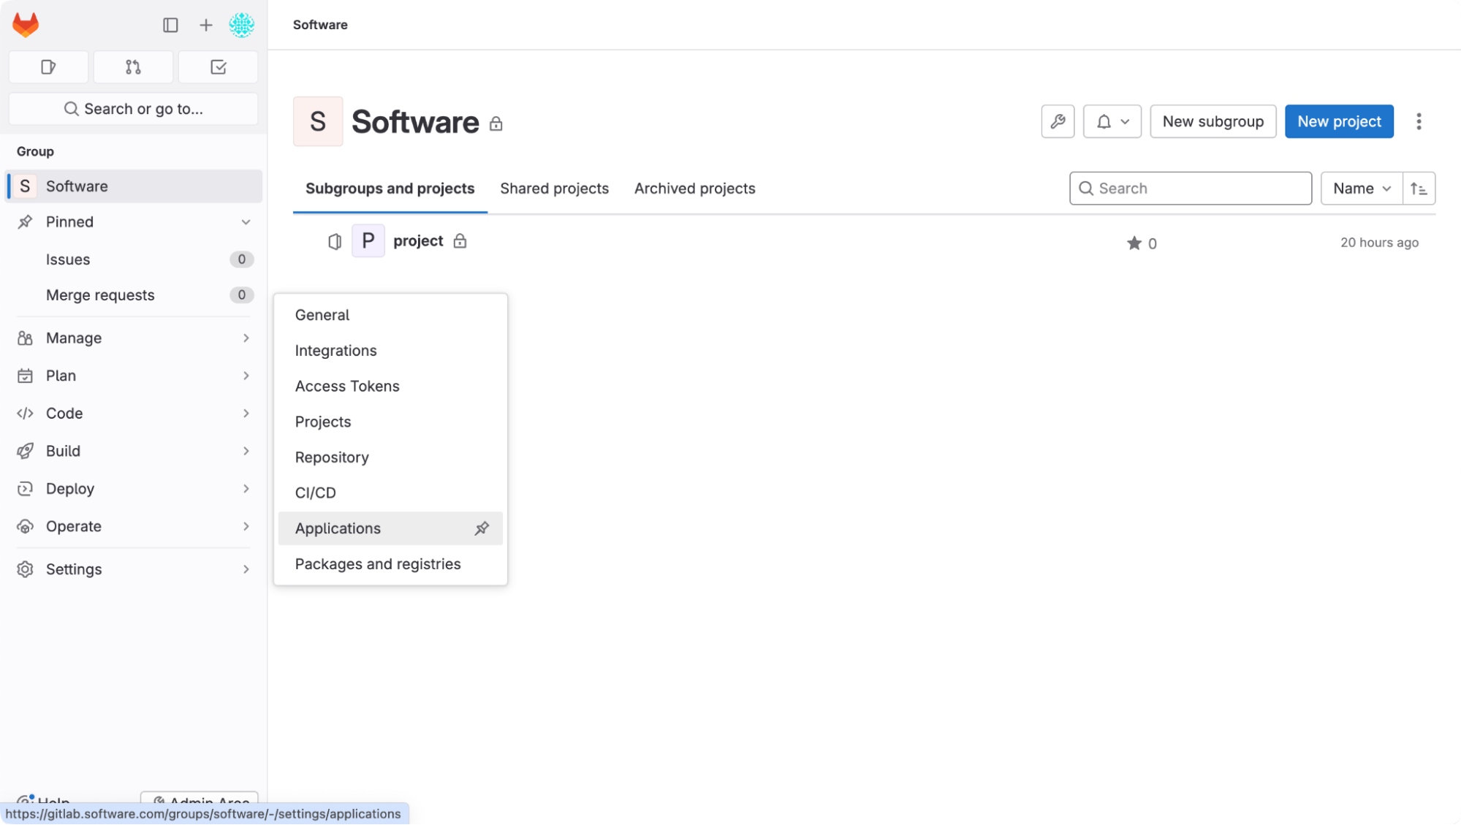
Task: Click the Issues shortcut icon
Action: pyautogui.click(x=48, y=66)
